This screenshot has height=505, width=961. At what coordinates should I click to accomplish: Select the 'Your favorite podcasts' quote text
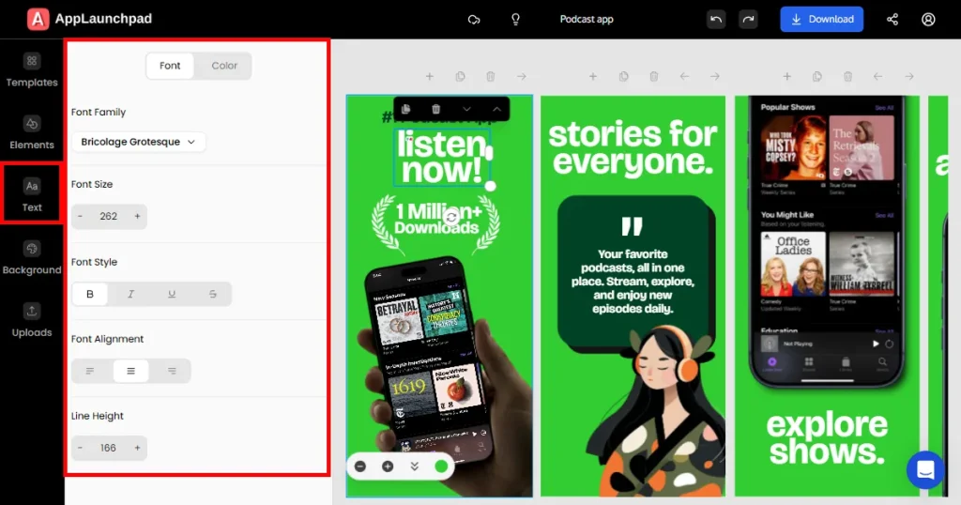[633, 282]
